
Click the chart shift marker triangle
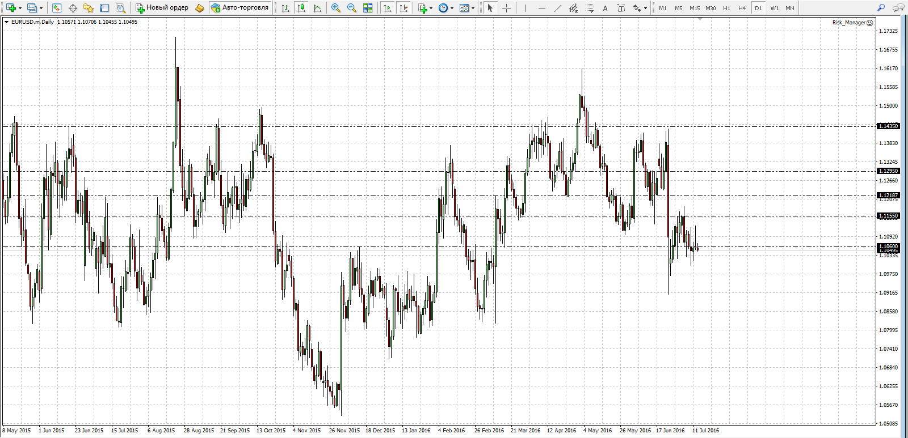click(700, 19)
